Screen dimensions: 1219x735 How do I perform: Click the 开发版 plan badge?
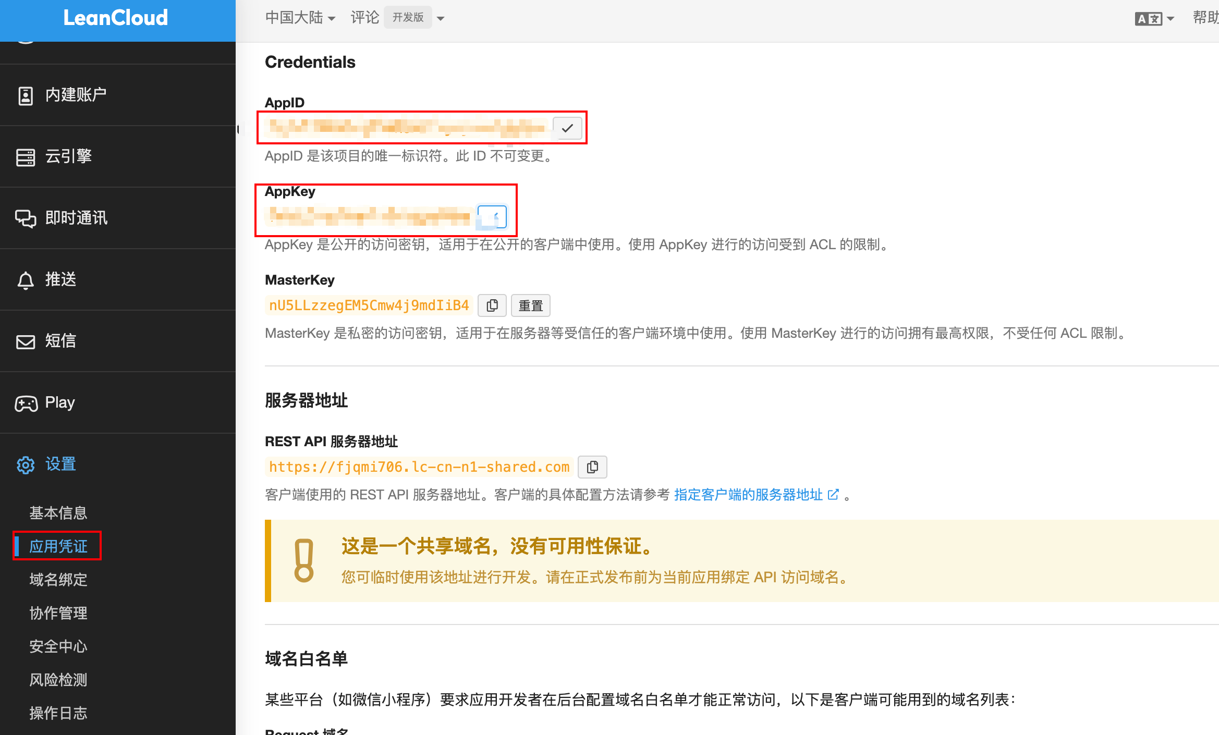pos(408,18)
